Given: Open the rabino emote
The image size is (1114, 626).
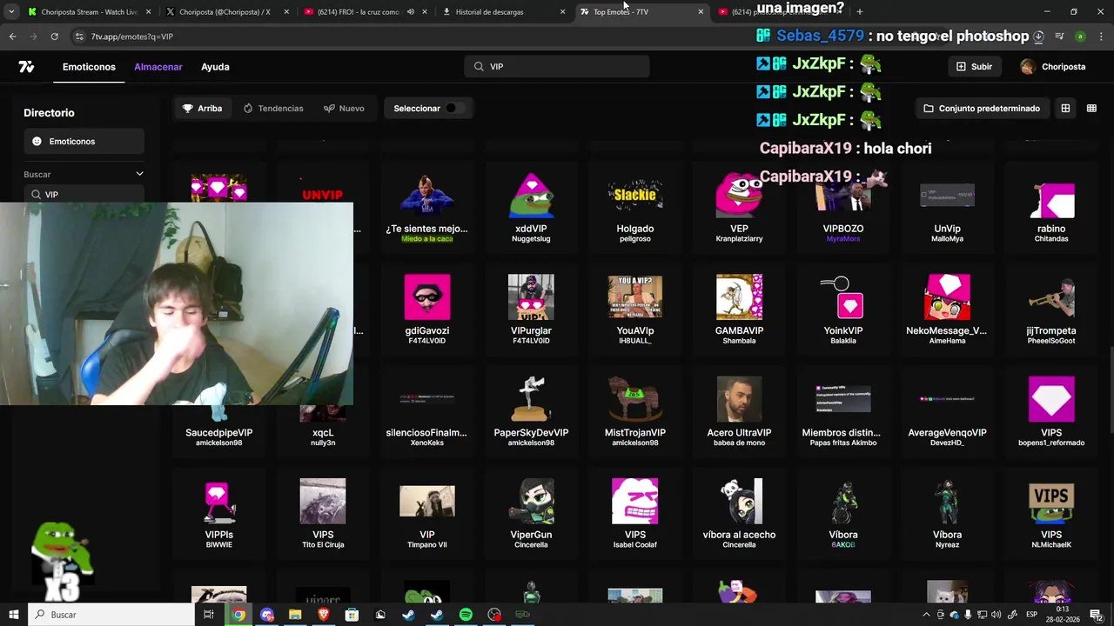Looking at the screenshot, I should (x=1051, y=209).
